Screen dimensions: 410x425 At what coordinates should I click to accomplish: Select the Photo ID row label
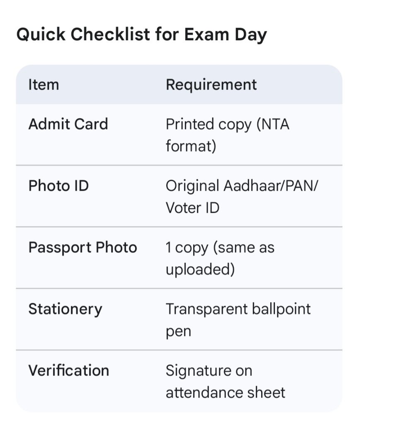click(x=58, y=186)
